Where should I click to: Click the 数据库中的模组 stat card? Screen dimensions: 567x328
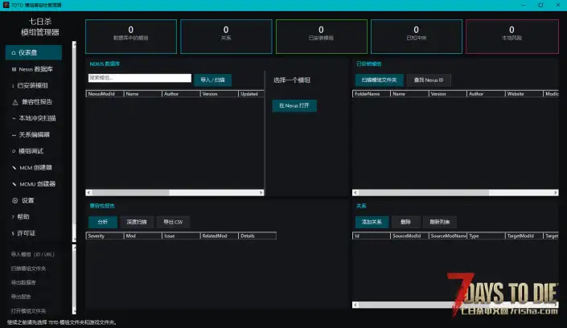click(x=131, y=36)
